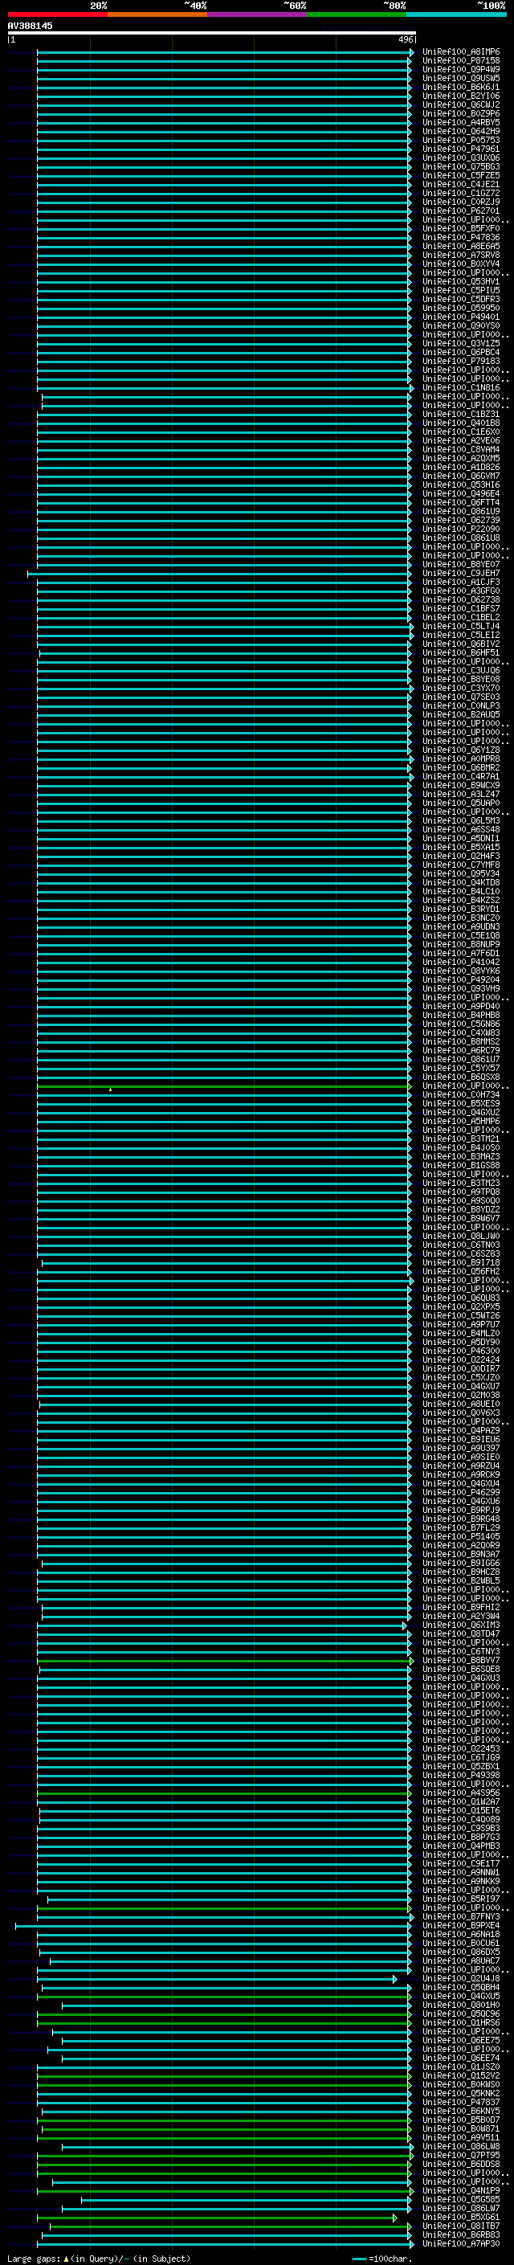The height and width of the screenshot is (2265, 514).
Task: Select the UniRef100_Q2M038 label
Action: pos(461,1396)
